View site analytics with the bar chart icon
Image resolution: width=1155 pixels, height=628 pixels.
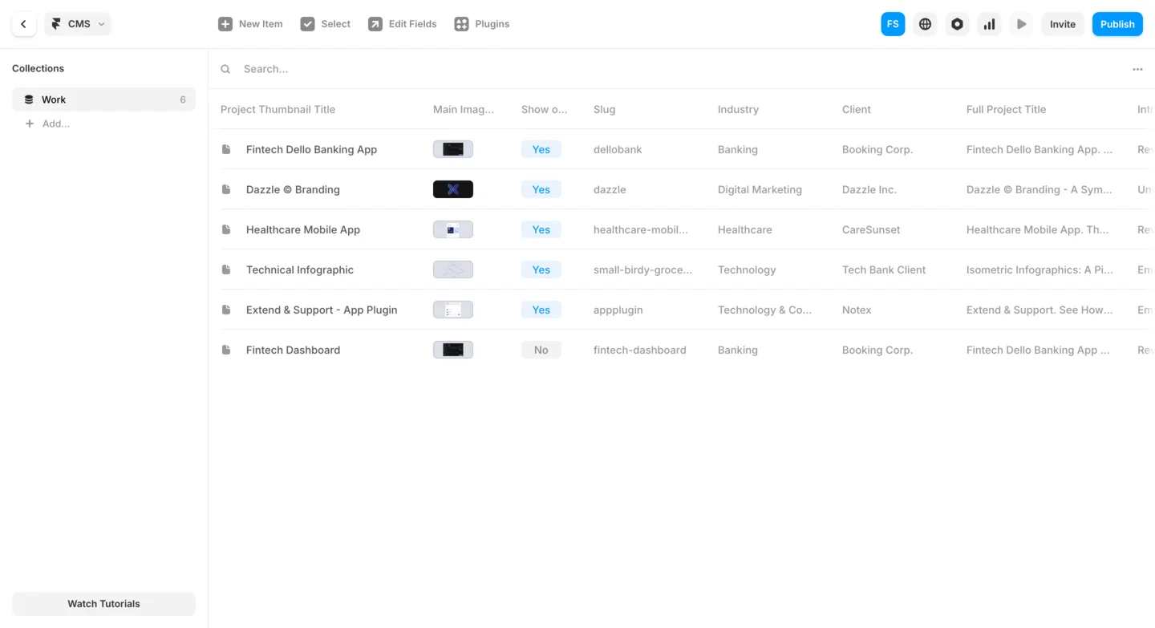[x=989, y=24]
